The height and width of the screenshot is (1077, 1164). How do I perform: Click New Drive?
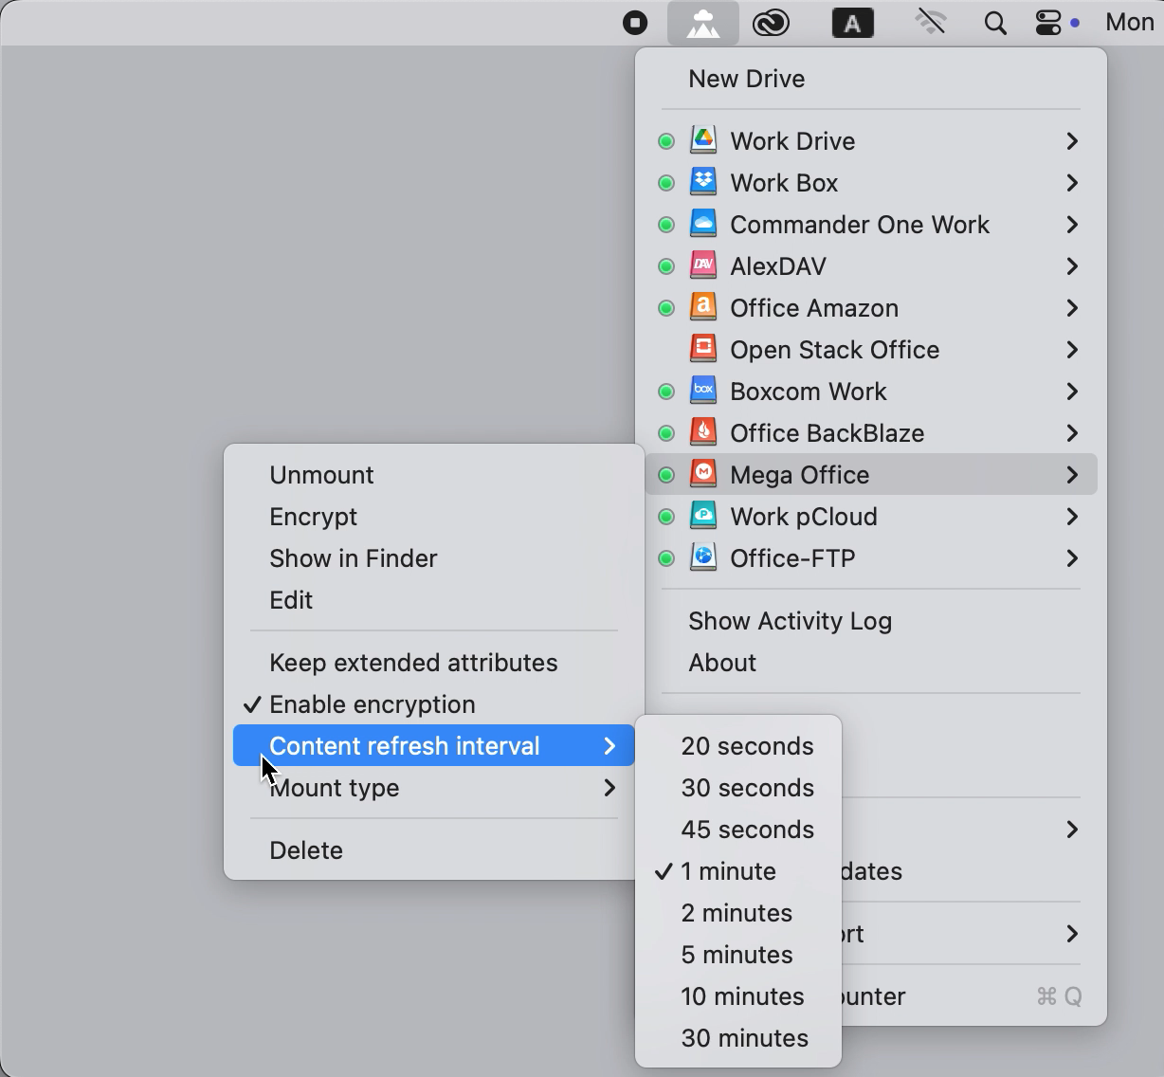[871, 79]
